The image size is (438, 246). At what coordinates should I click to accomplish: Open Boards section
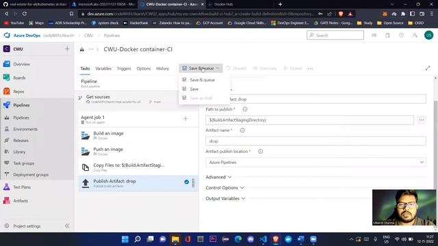[19, 77]
